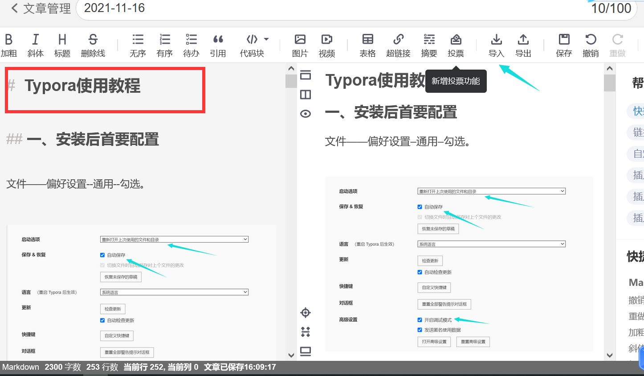Click the editor scrollbar down arrow
The image size is (644, 376).
(x=291, y=355)
